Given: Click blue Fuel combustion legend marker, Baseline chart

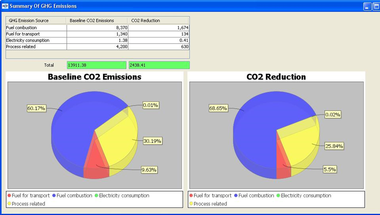Looking at the screenshot, I should click(55, 196).
